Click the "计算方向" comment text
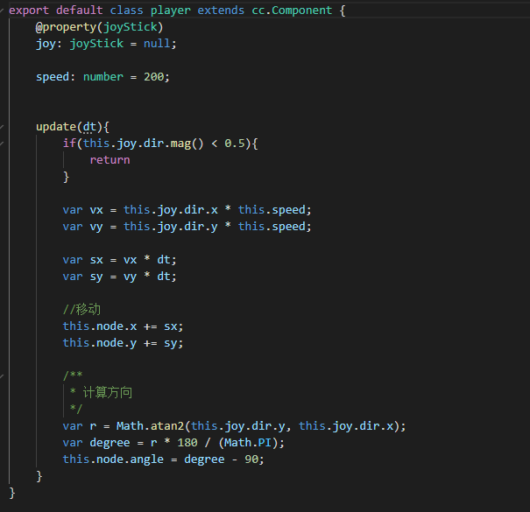 [108, 393]
